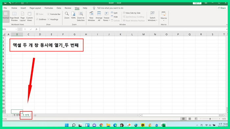
Task: Open the Name Box dropdown arrow
Action: coord(16,29)
